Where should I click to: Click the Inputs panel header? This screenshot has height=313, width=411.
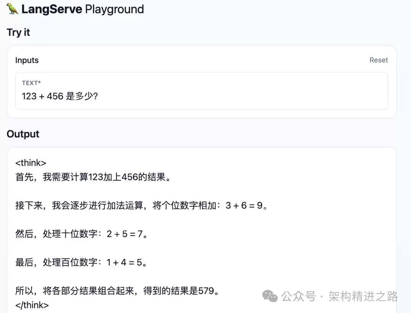(x=27, y=60)
